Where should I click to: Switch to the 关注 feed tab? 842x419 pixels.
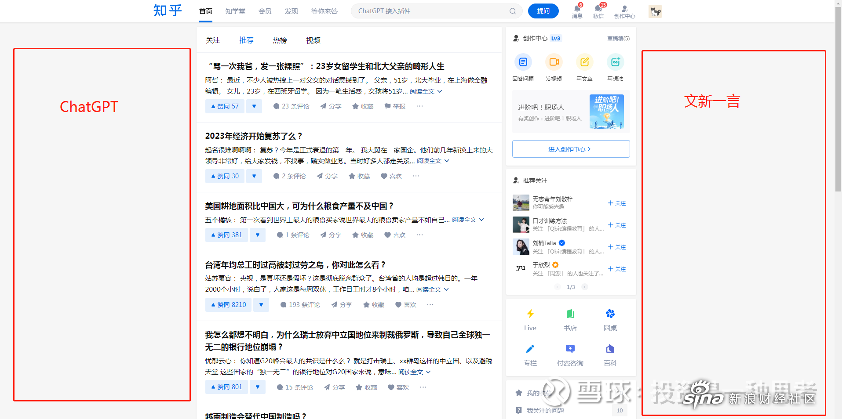[213, 40]
